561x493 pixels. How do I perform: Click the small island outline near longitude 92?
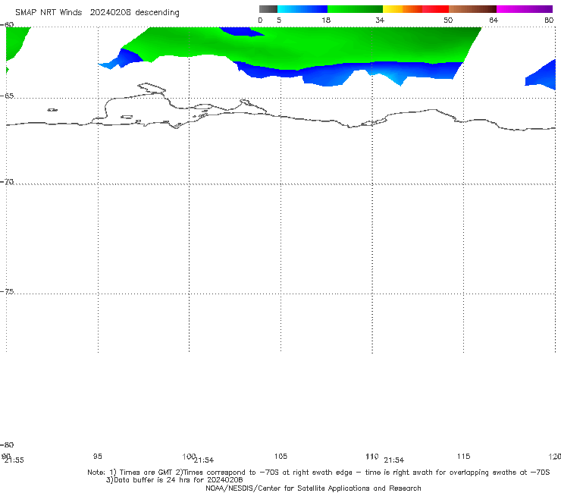(x=52, y=110)
